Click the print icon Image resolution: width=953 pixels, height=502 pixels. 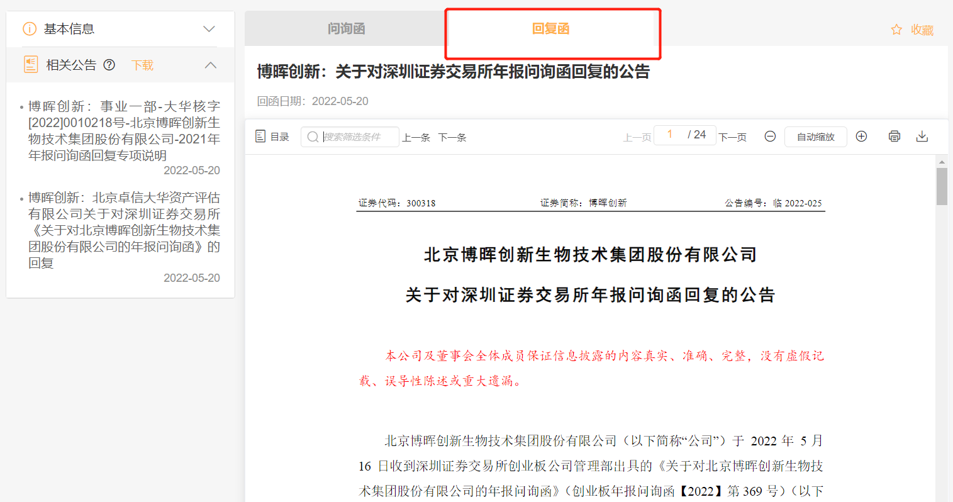pos(894,137)
